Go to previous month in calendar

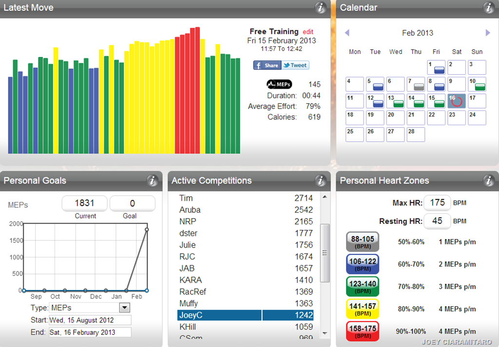coord(347,33)
